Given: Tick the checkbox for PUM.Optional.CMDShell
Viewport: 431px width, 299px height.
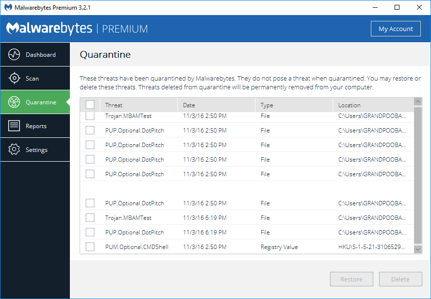Looking at the screenshot, I should click(x=90, y=247).
